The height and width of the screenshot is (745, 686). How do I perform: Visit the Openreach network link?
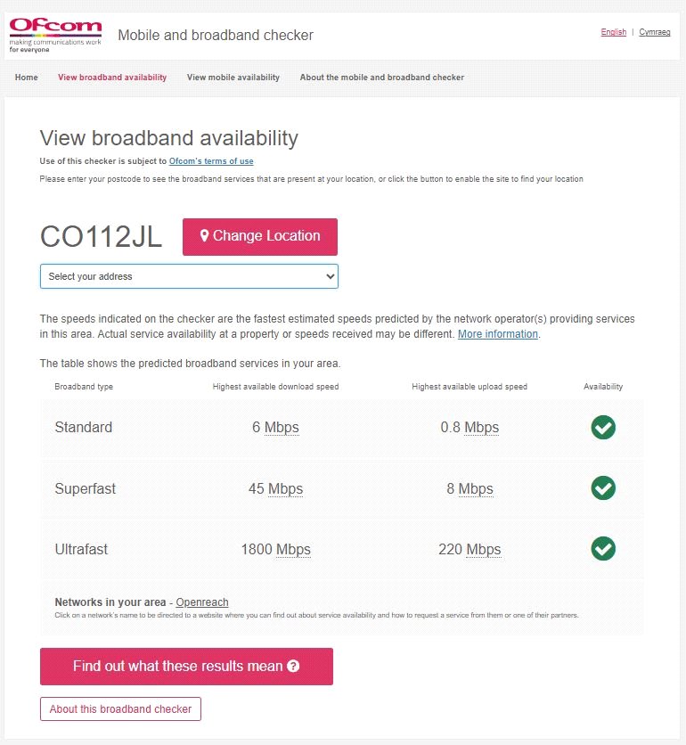(202, 602)
